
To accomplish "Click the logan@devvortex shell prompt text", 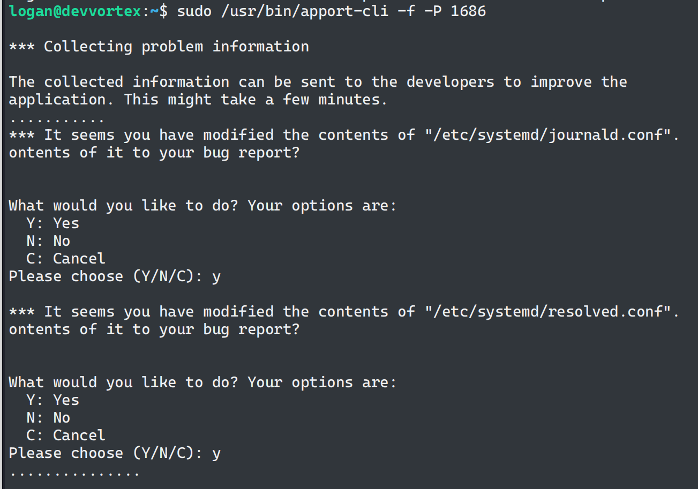I will pos(75,11).
